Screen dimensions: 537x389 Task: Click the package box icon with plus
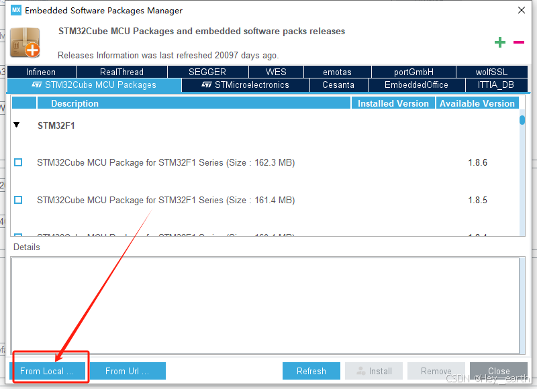point(25,43)
